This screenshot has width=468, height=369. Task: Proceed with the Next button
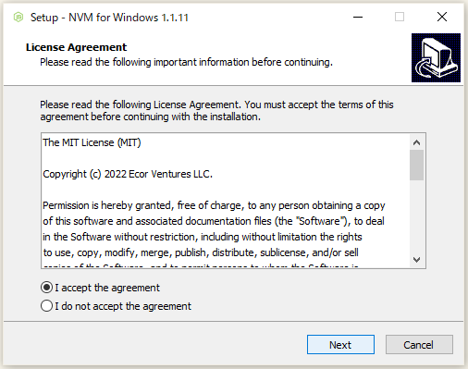click(340, 345)
